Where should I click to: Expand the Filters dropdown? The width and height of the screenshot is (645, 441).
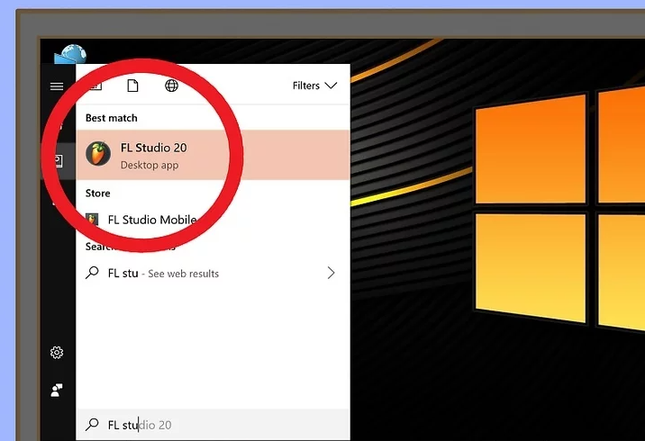pyautogui.click(x=314, y=85)
